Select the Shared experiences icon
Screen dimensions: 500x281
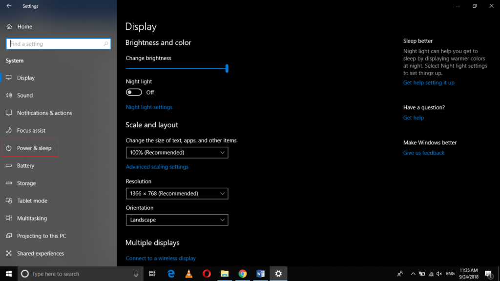coord(8,253)
